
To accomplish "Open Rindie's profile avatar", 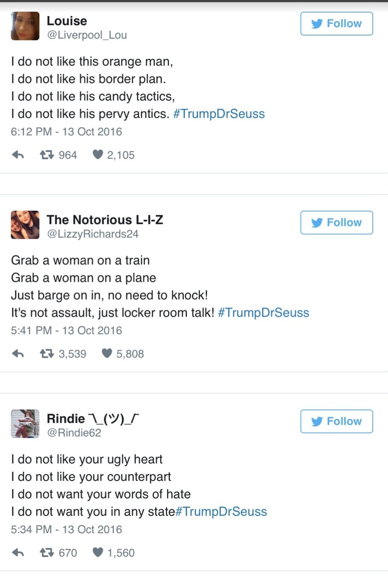I will click(x=25, y=424).
